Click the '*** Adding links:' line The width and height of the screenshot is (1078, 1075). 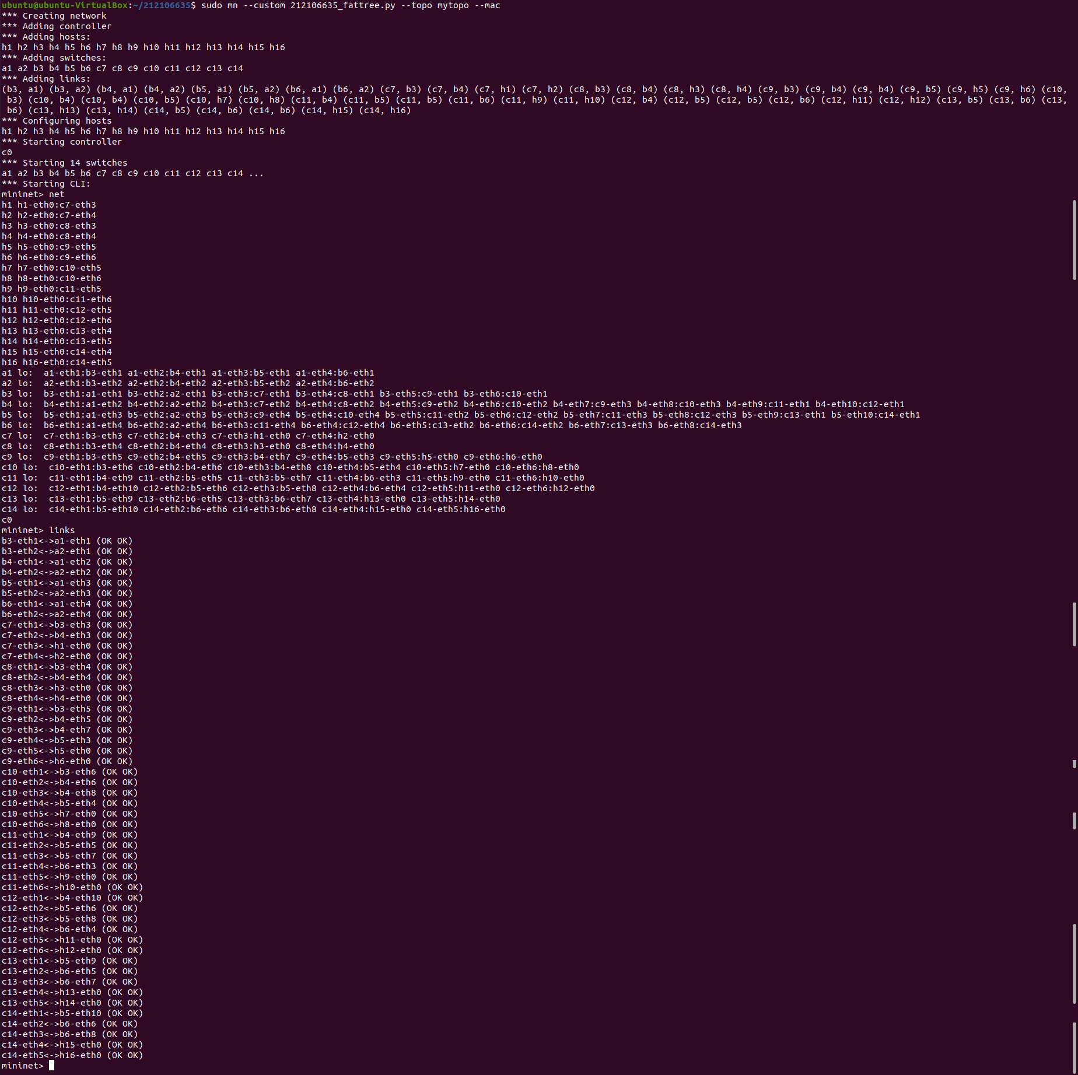(46, 79)
